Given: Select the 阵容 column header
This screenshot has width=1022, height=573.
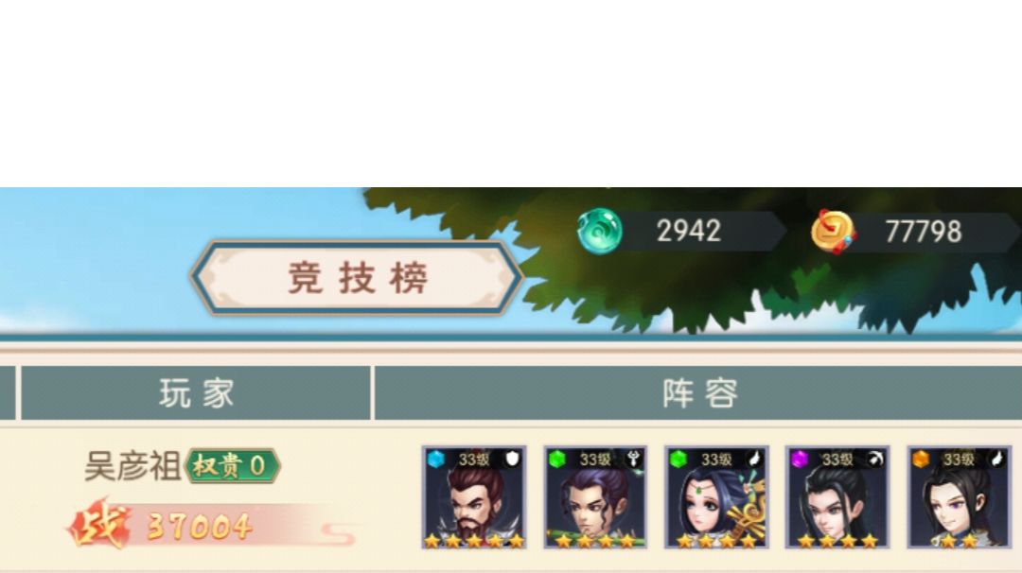Looking at the screenshot, I should coord(698,393).
